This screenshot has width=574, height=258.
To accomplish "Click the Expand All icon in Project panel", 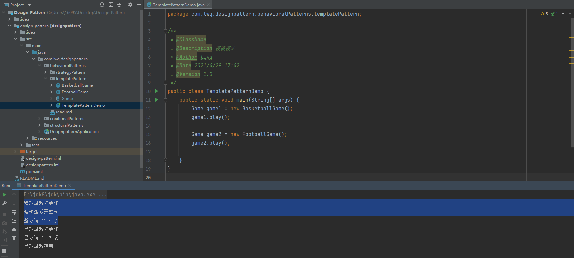I will (111, 5).
